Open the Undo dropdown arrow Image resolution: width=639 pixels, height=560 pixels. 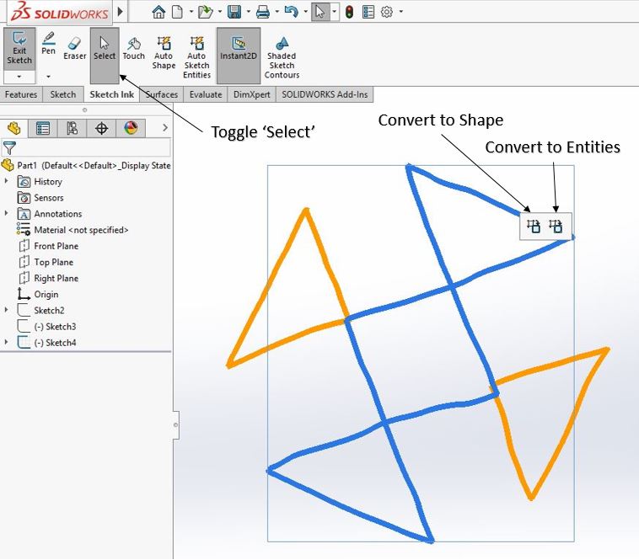(x=305, y=12)
